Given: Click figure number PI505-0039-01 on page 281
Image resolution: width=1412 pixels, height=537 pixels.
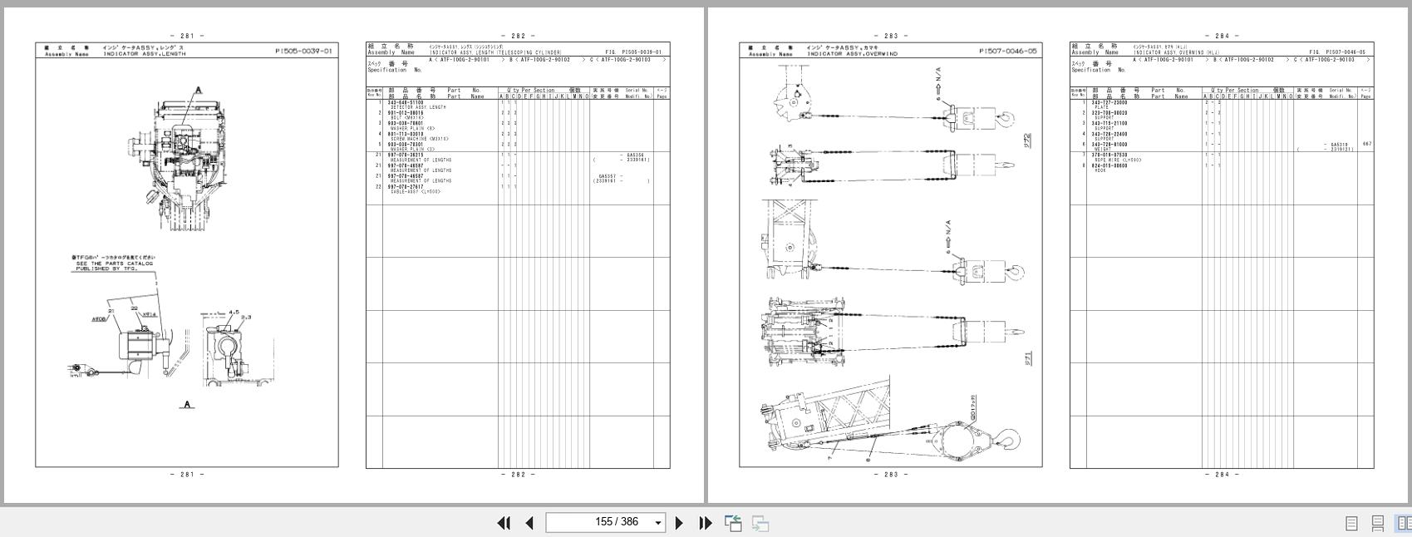Looking at the screenshot, I should [x=303, y=52].
